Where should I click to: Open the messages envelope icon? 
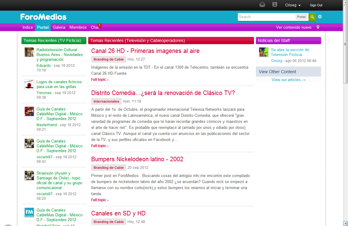click(262, 5)
